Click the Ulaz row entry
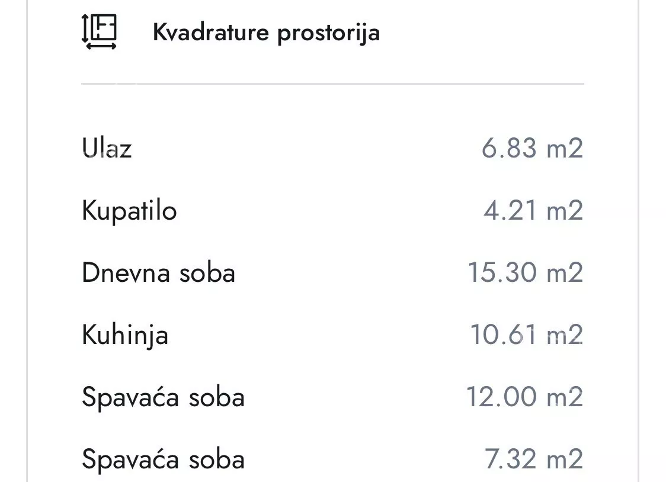This screenshot has width=666, height=482. [108, 149]
